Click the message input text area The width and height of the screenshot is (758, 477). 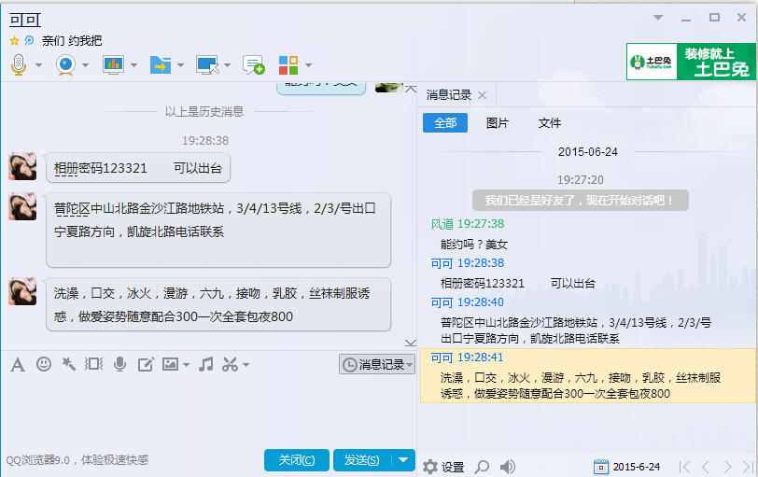(x=208, y=411)
